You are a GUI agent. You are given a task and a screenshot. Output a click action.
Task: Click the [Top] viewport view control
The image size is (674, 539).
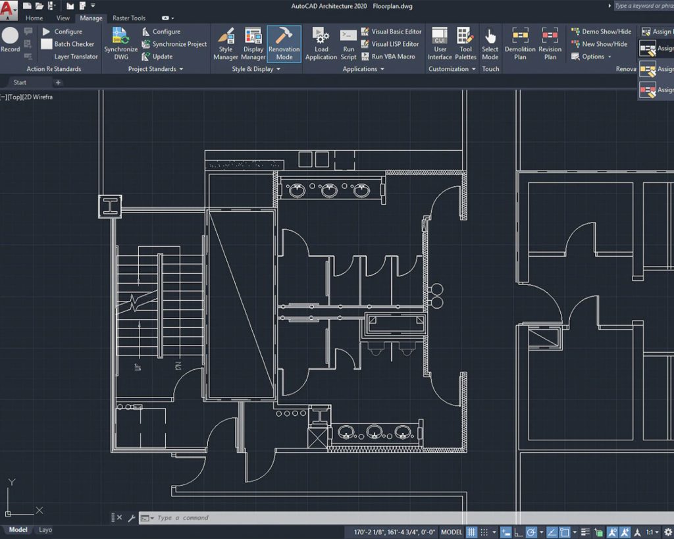(x=15, y=97)
